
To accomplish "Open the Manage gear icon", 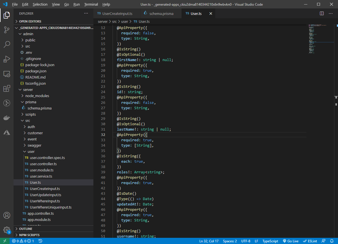I will click(7, 229).
